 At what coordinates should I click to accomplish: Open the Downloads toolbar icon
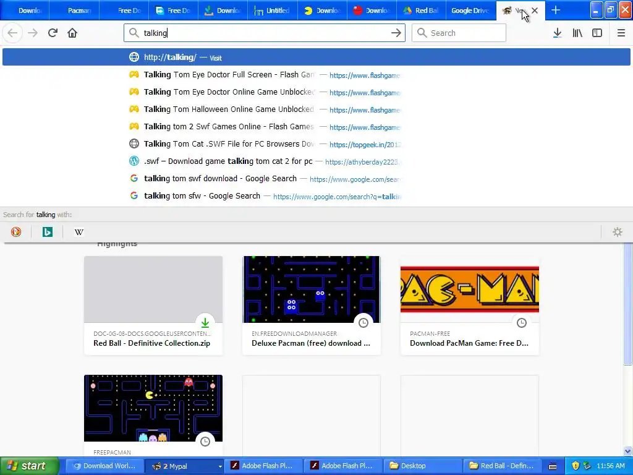pos(557,33)
